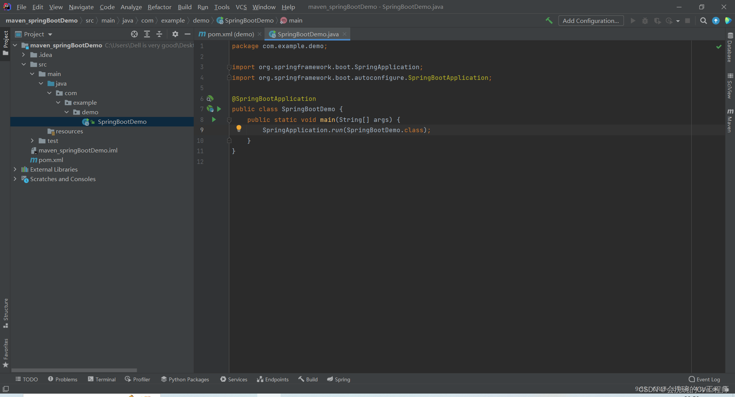Expand Scratches and Consoles node
Screen dimensions: 735x397
pos(15,179)
